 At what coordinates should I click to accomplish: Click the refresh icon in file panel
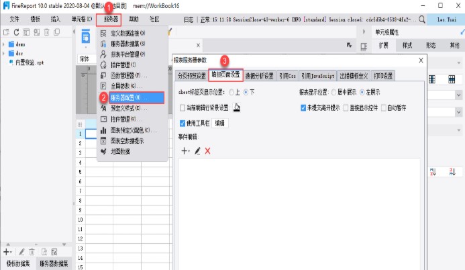16,32
